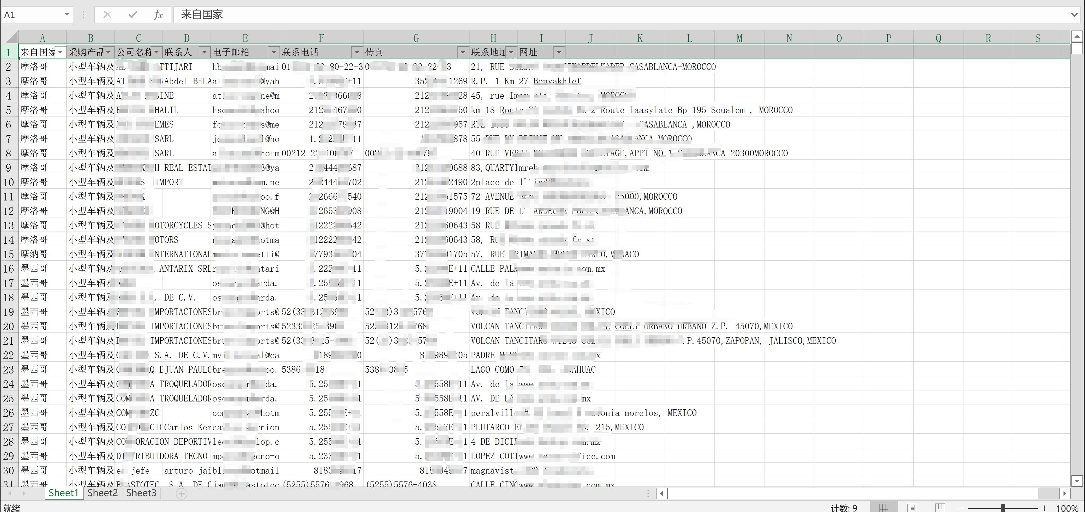Click the vertical scrollbar down arrow
The image size is (1085, 512).
coord(1077,480)
